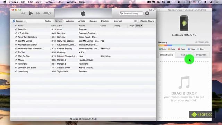Open the Internet view
The height and width of the screenshot is (125, 222).
pos(118,21)
